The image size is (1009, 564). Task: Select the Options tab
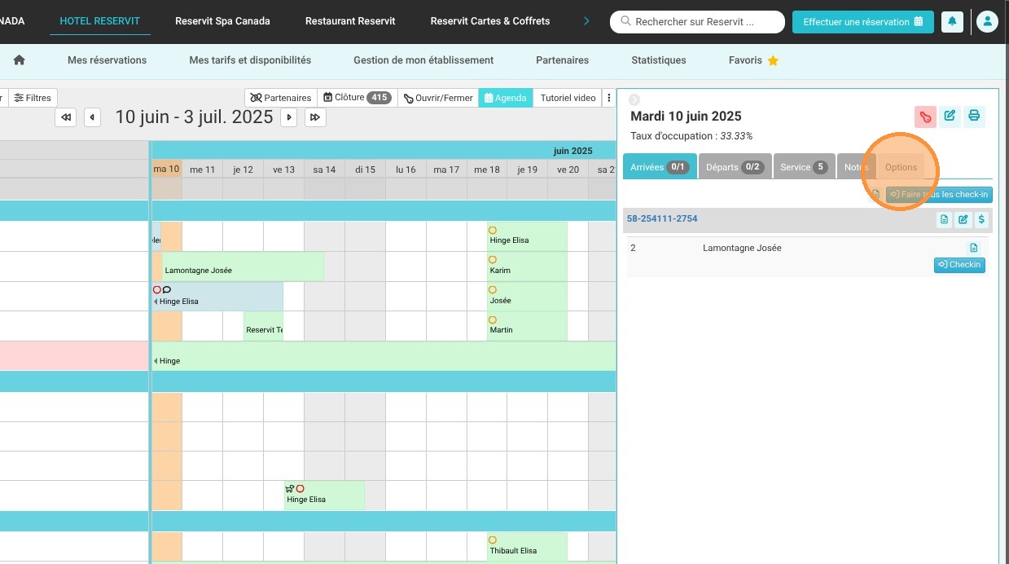pos(902,166)
